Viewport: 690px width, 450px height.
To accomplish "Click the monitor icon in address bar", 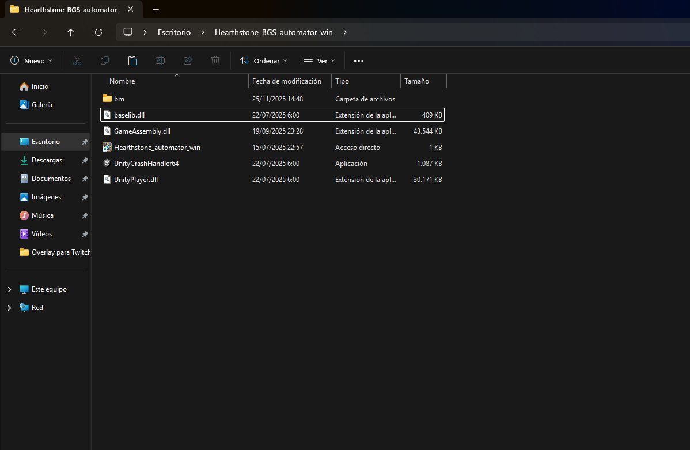I will click(128, 32).
